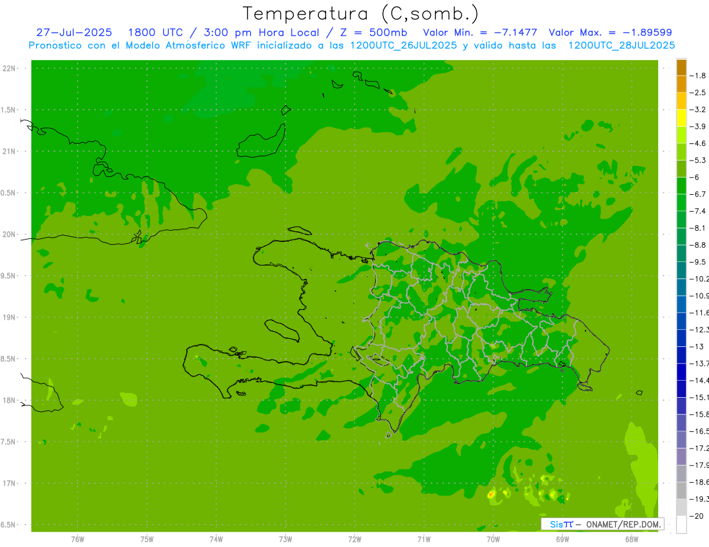Click the 'Z = 500mb' level text
The width and height of the screenshot is (709, 547).
(373, 32)
